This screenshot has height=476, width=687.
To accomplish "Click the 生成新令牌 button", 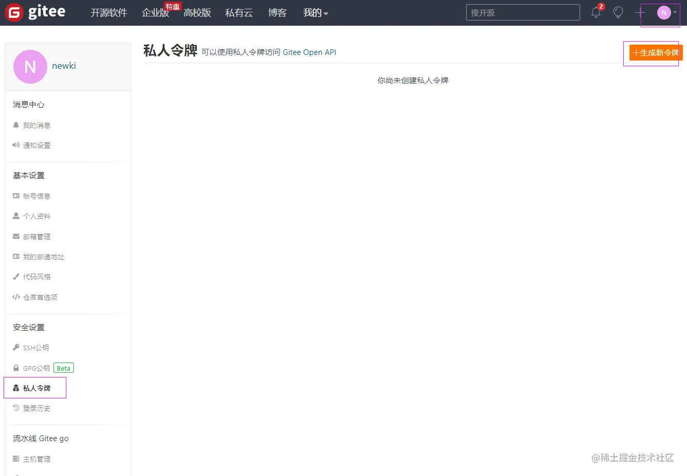I will point(656,52).
